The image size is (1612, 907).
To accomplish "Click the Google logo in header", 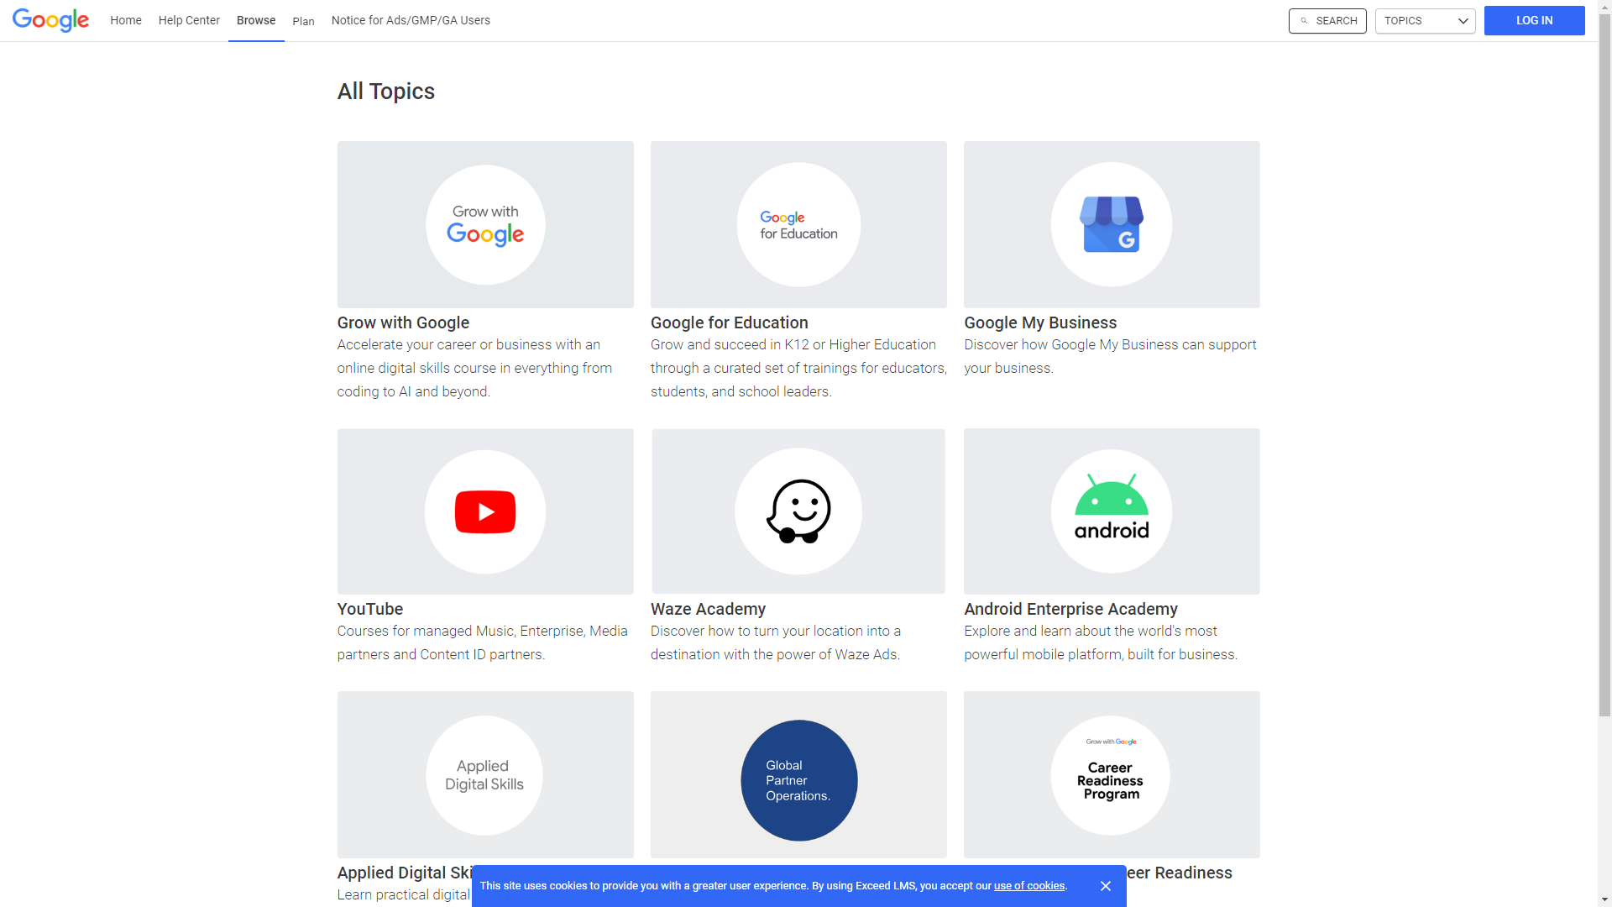I will tap(50, 20).
